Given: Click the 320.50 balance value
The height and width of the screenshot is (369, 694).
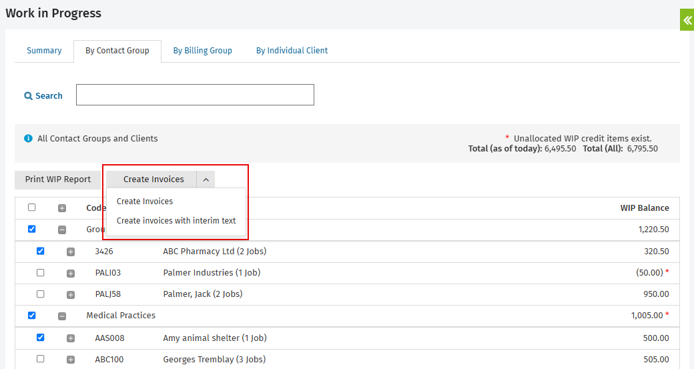Looking at the screenshot, I should [x=657, y=252].
